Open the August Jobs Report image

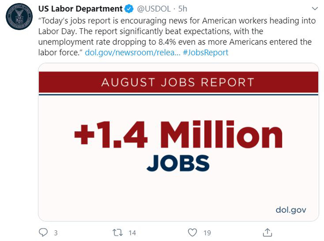[179, 142]
